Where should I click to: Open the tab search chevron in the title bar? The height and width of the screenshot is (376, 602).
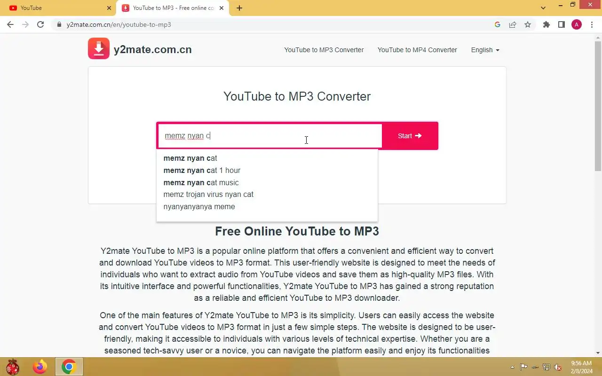[543, 8]
